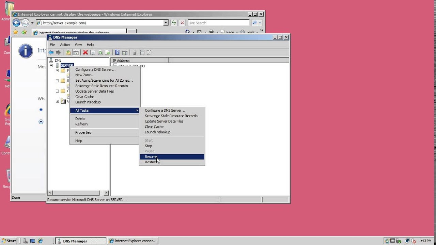Screen dimensions: 436x245
Task: Click Refresh icon in Internet Explorer
Action: tap(174, 23)
